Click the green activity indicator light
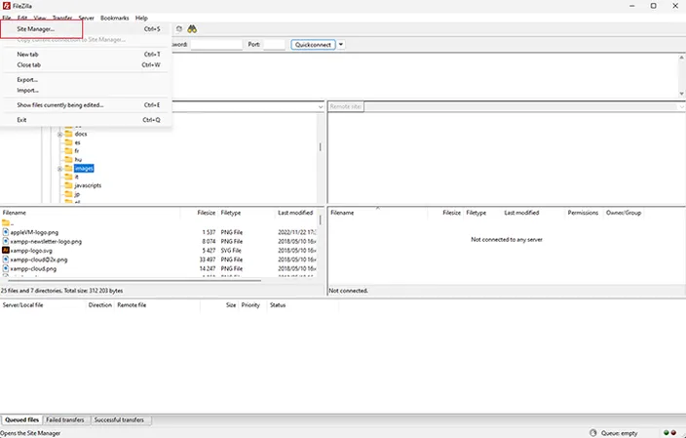 point(666,433)
